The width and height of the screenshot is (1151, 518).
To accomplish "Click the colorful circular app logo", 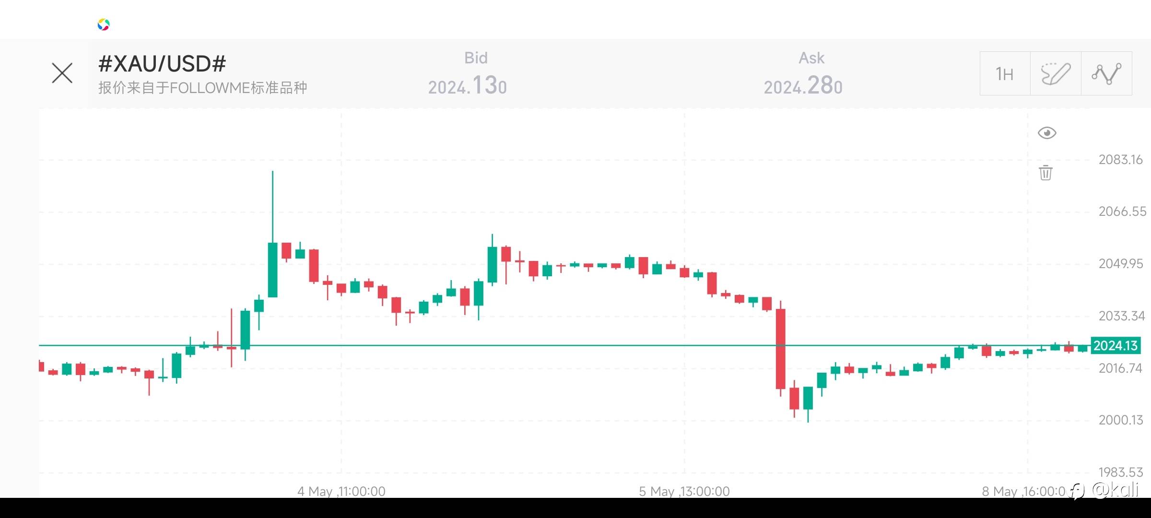I will click(x=104, y=24).
